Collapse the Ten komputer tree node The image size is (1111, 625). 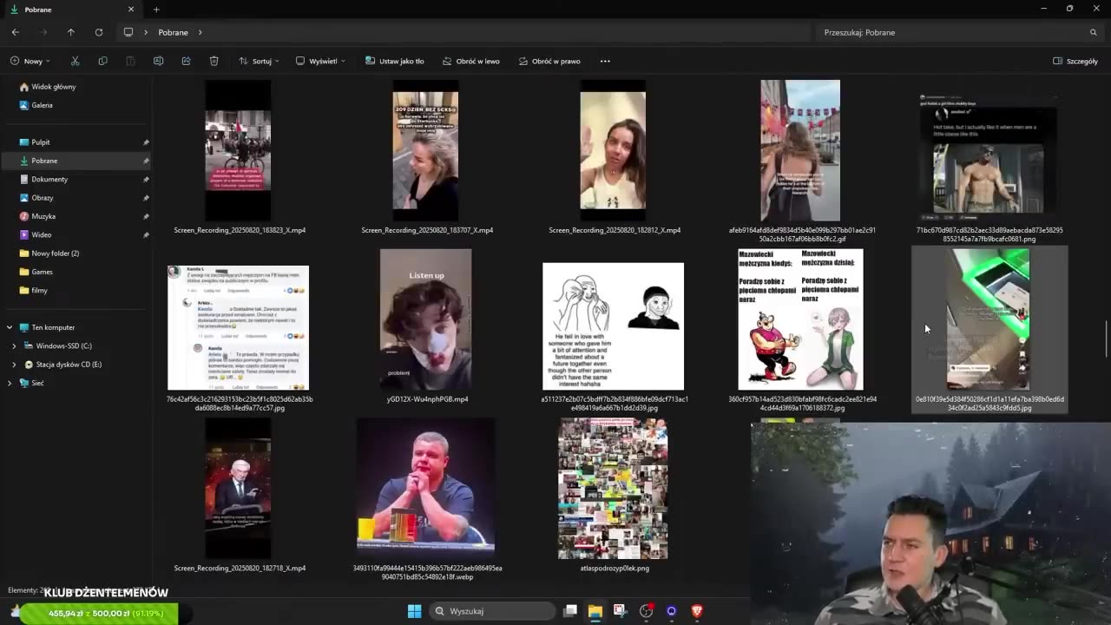point(10,327)
